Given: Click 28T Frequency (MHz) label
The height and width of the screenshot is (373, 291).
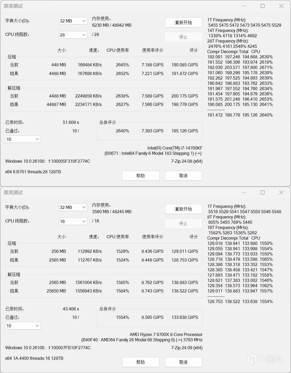Looking at the screenshot, I should 228,41.
